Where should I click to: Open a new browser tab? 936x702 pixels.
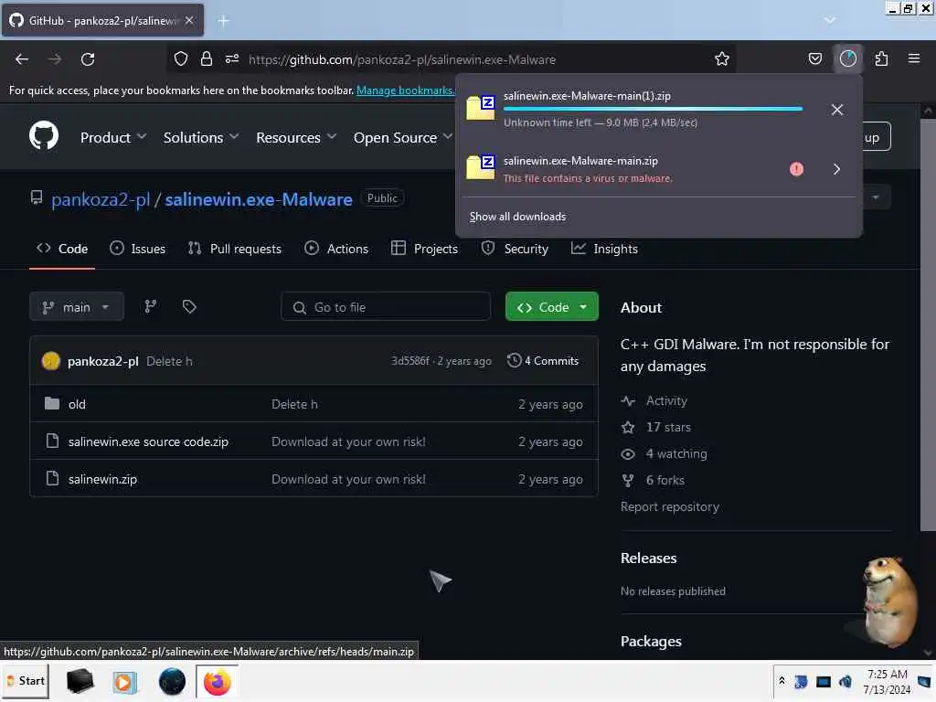click(x=223, y=21)
